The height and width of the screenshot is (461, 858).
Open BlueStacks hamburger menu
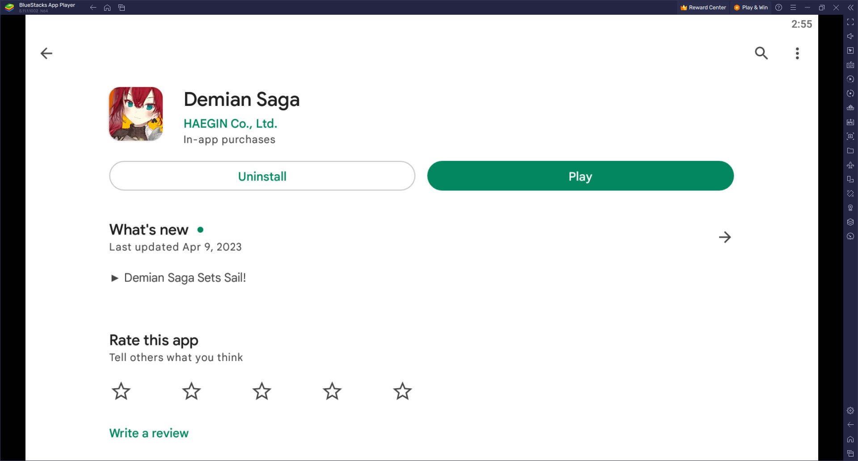click(x=793, y=8)
